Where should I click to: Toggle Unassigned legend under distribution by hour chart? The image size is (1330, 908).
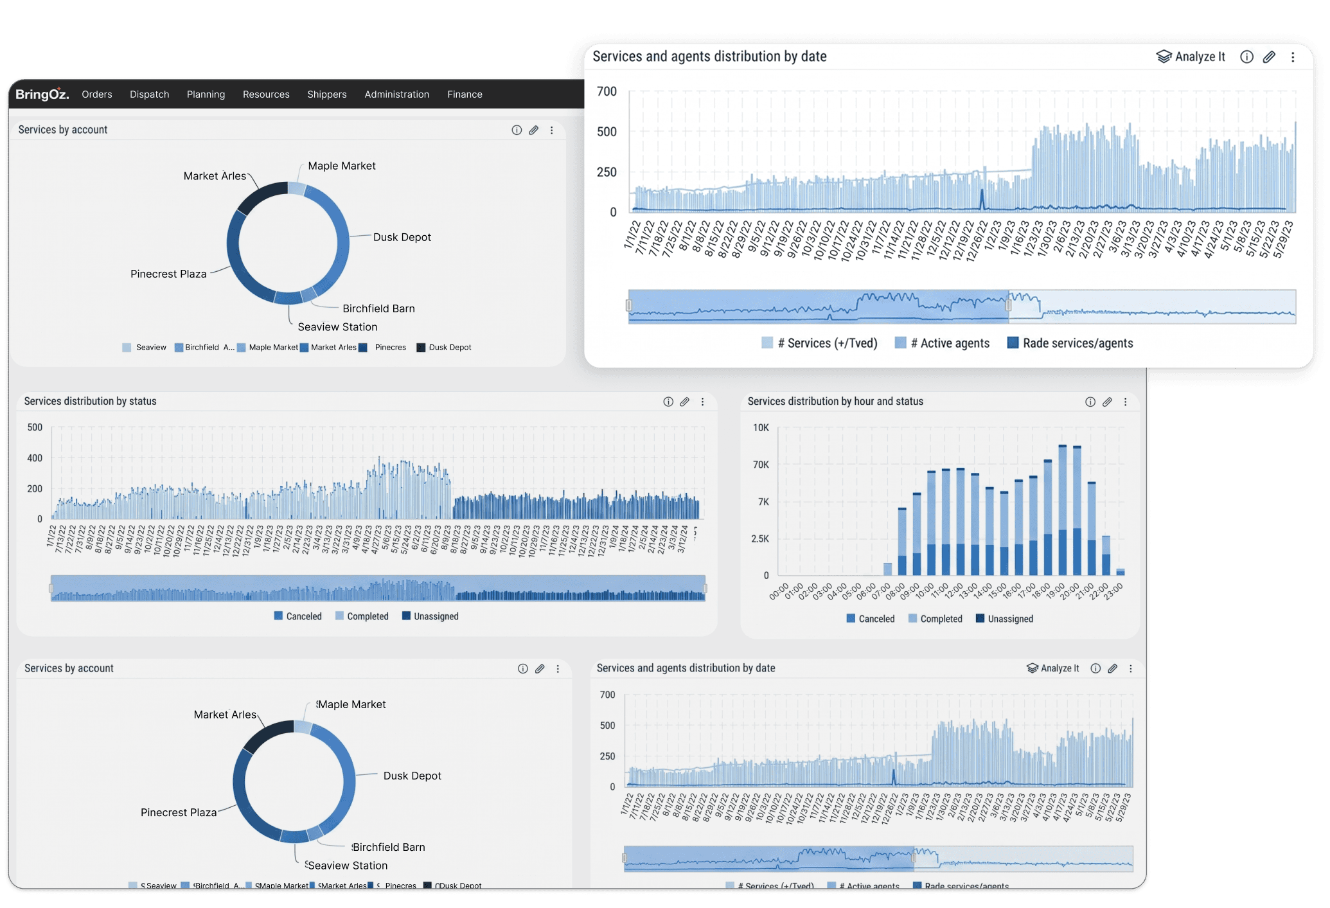(1005, 619)
